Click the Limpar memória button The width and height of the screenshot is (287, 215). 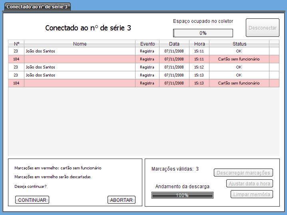point(251,195)
